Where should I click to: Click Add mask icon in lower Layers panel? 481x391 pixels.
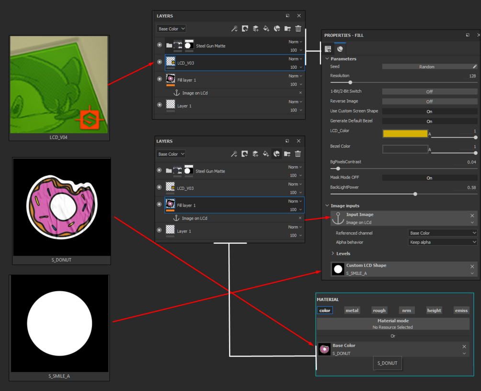click(245, 154)
